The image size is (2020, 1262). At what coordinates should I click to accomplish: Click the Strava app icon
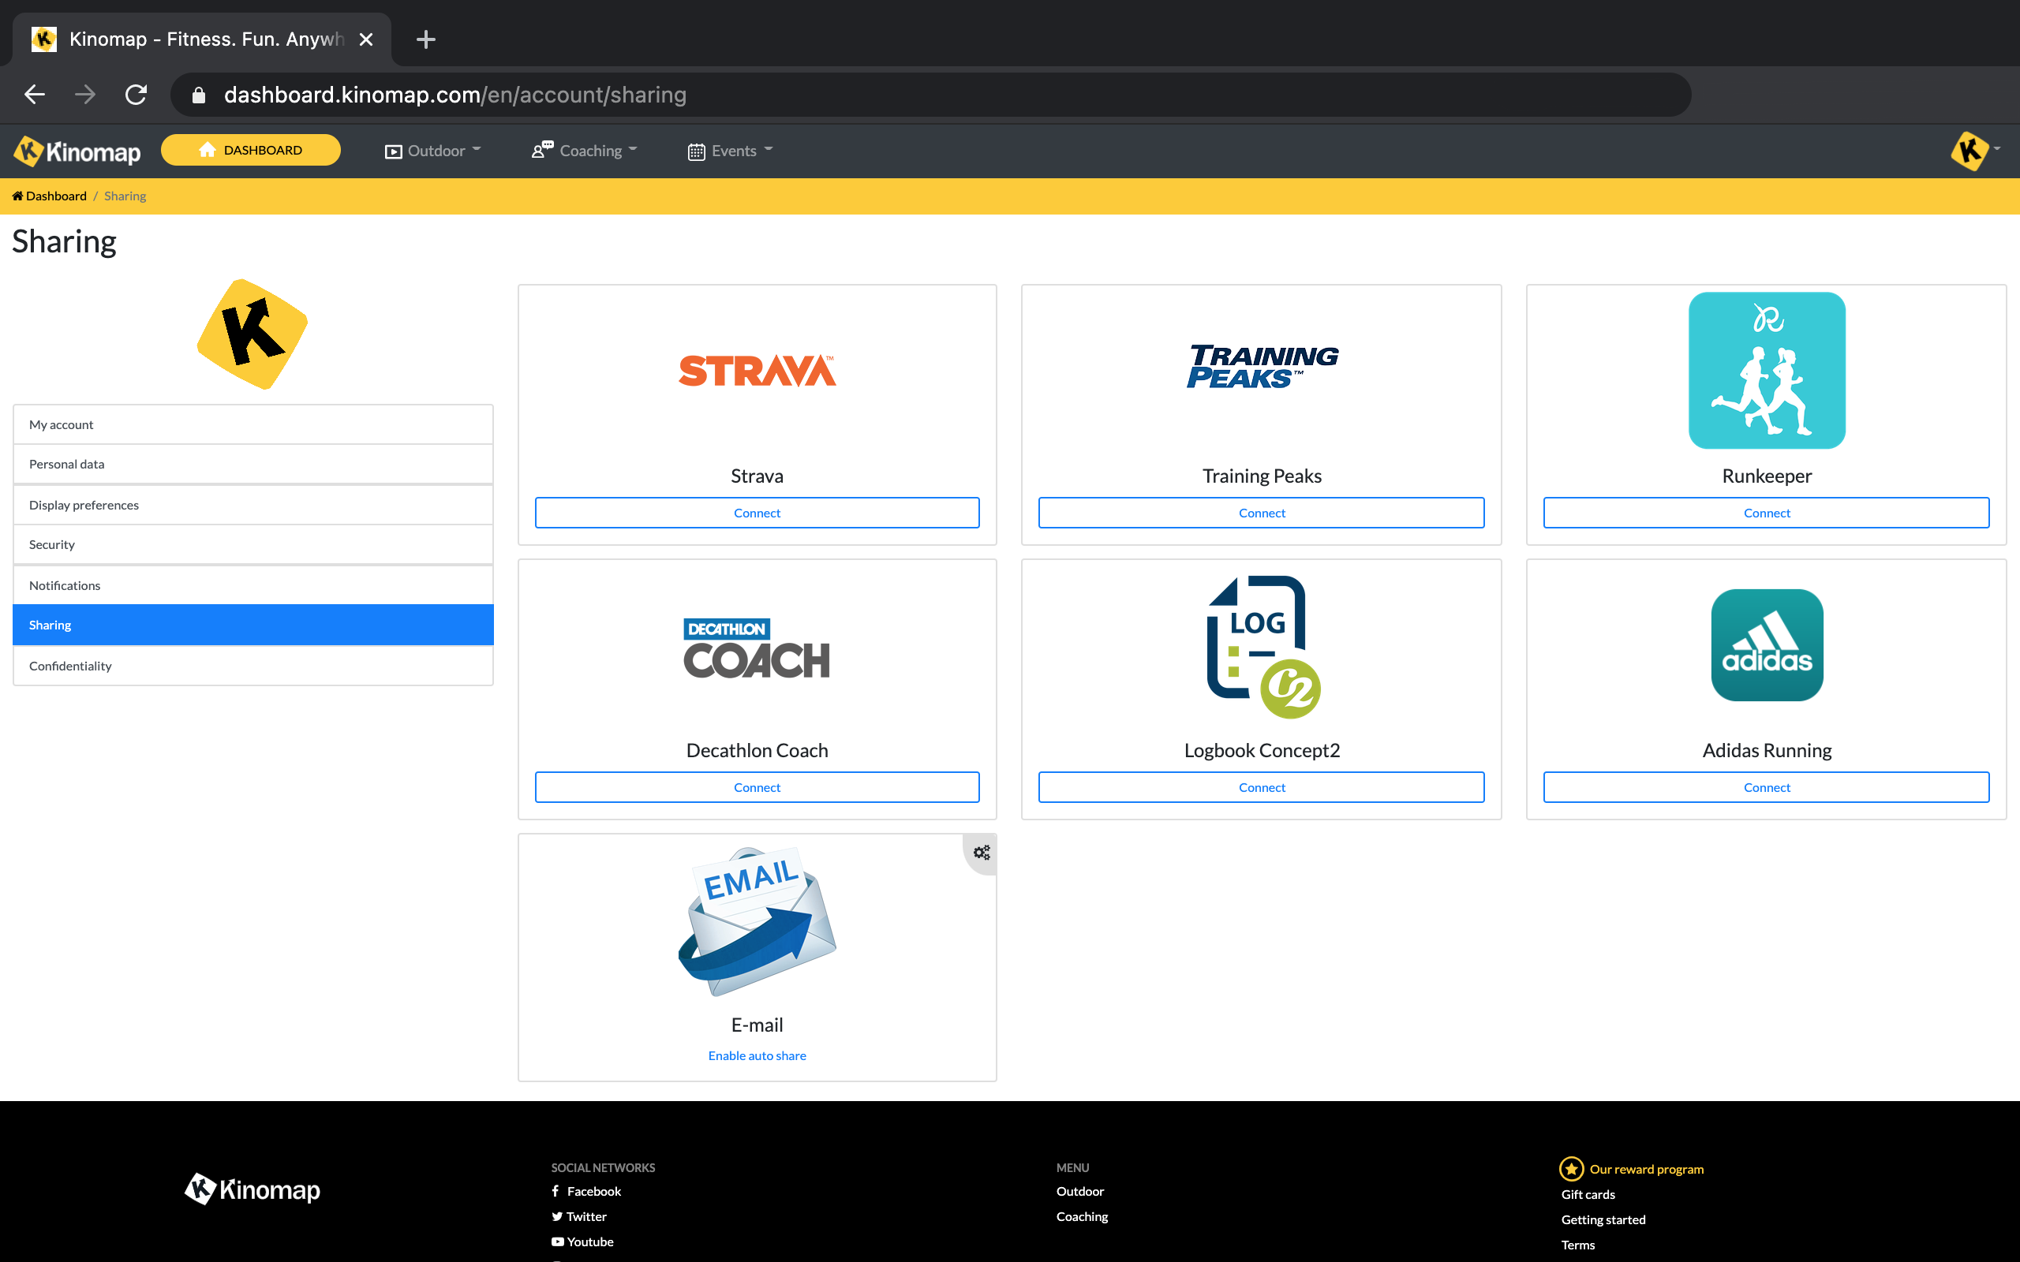(756, 371)
